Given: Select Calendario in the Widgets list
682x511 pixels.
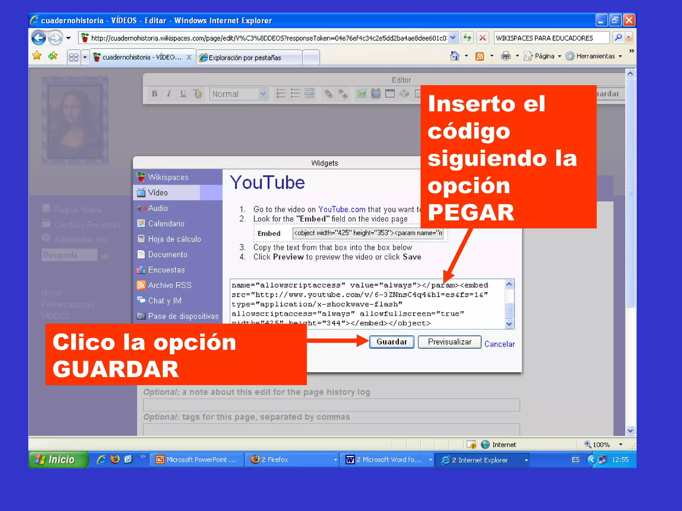Looking at the screenshot, I should coord(177,224).
